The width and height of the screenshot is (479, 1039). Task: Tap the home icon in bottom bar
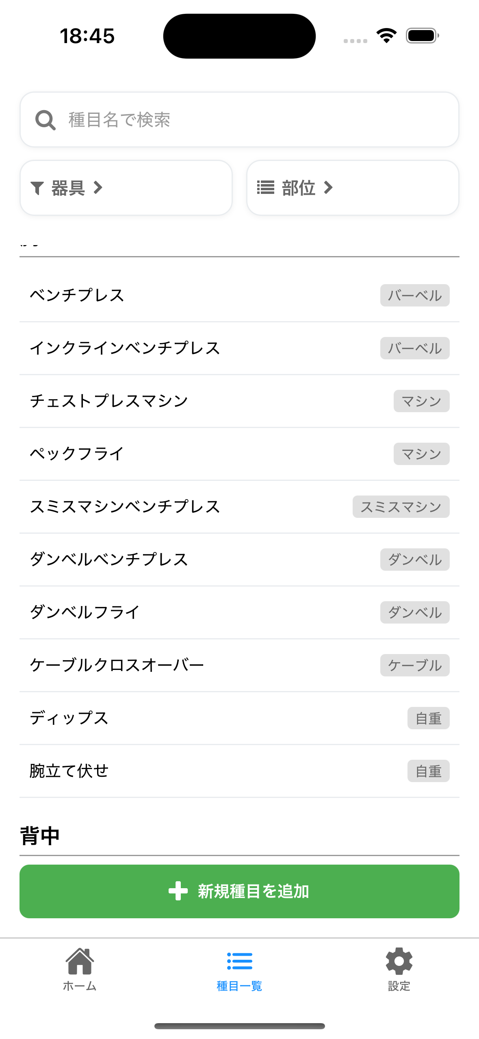point(80,961)
